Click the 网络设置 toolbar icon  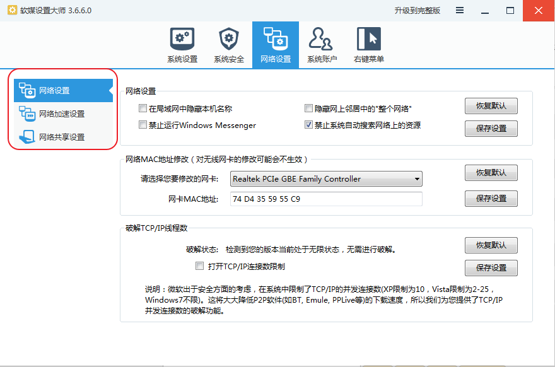click(276, 39)
